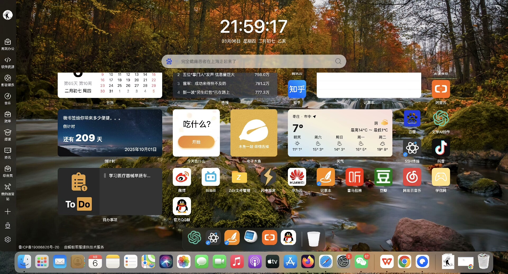Switch to the 高效办公 category

(x=8, y=44)
